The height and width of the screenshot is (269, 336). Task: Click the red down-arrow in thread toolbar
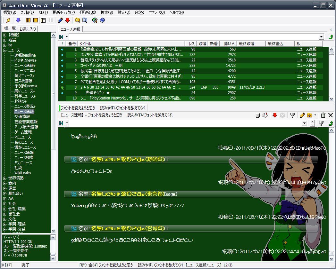(275, 115)
